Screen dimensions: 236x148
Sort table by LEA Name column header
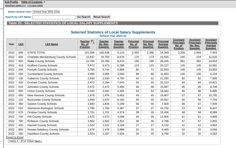point(52,44)
